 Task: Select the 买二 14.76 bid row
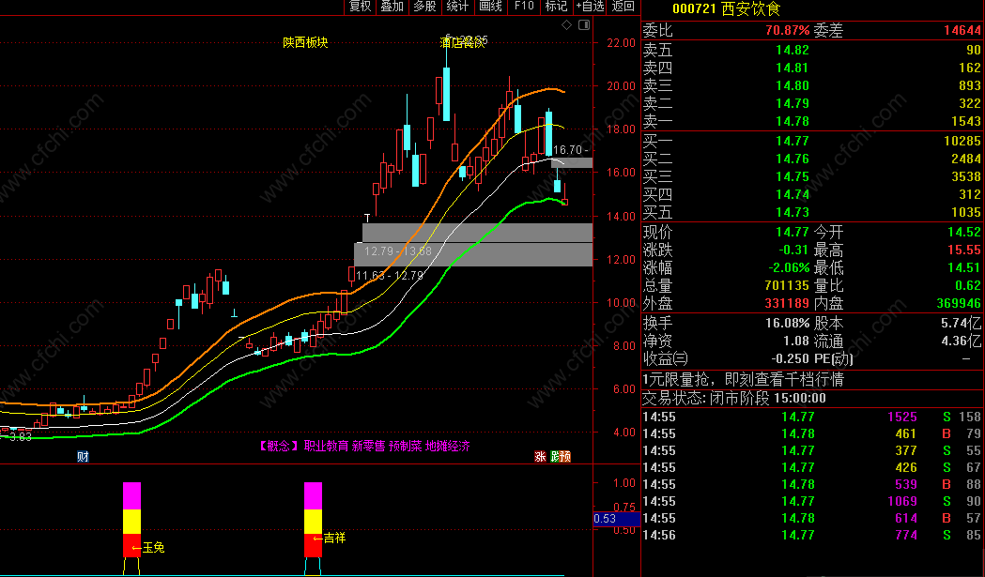(x=812, y=159)
